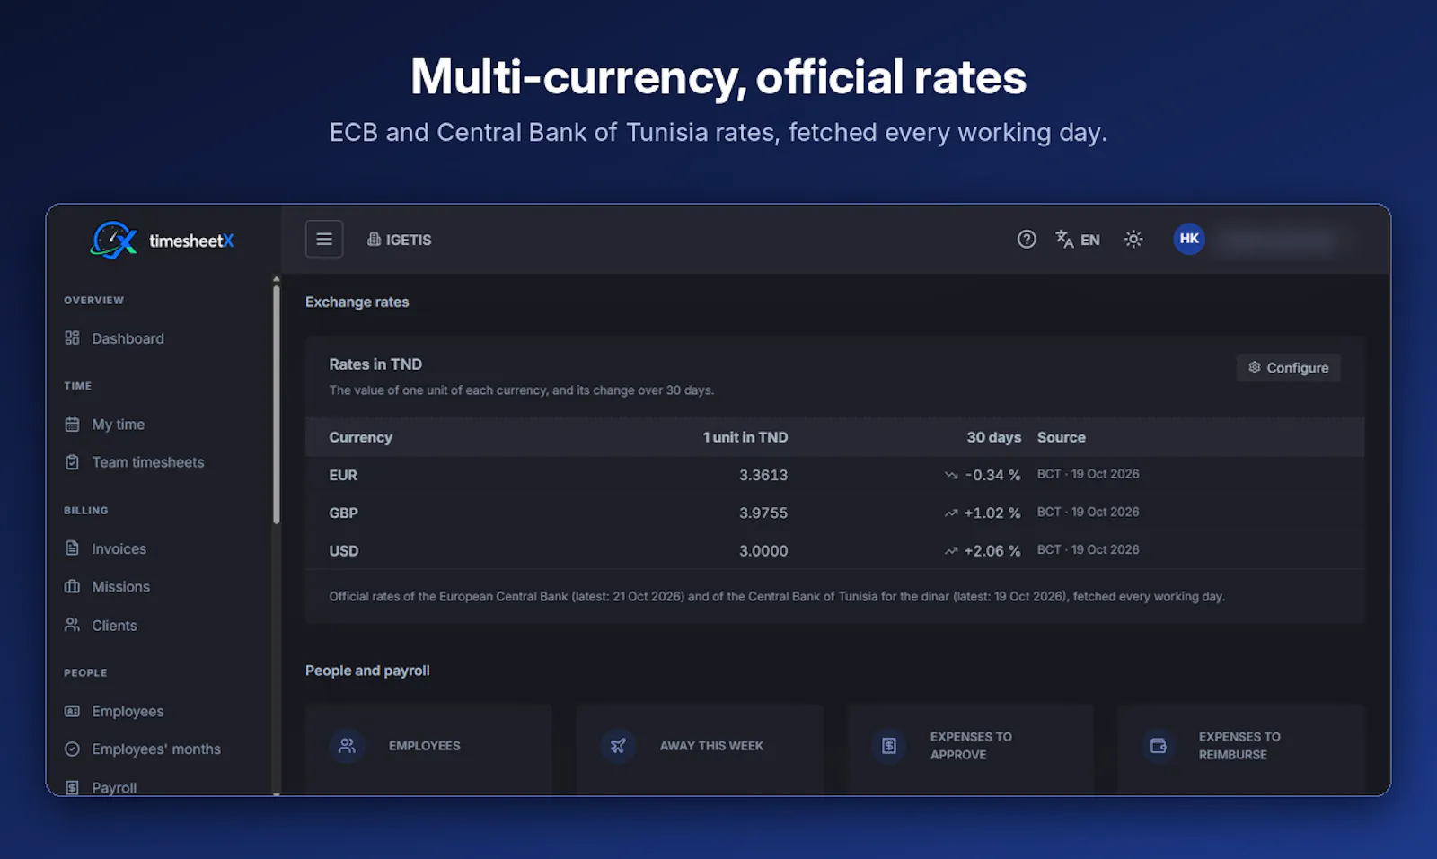Click the Employees' months check-circle icon
Viewport: 1437px width, 859px height.
point(72,749)
